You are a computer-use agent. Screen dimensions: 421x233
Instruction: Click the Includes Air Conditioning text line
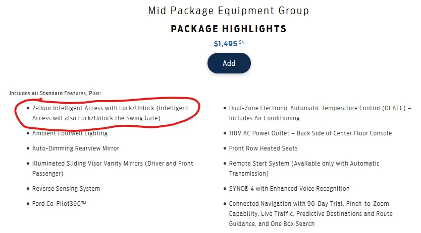pos(264,118)
